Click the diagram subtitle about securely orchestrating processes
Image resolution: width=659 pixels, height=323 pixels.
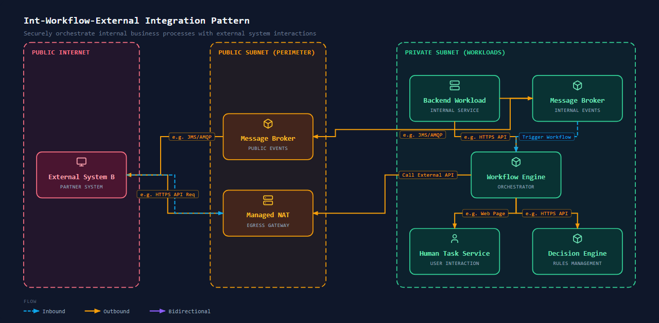pyautogui.click(x=170, y=33)
